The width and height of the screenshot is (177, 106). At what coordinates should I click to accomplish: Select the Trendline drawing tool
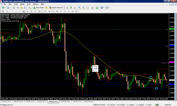click(20, 11)
